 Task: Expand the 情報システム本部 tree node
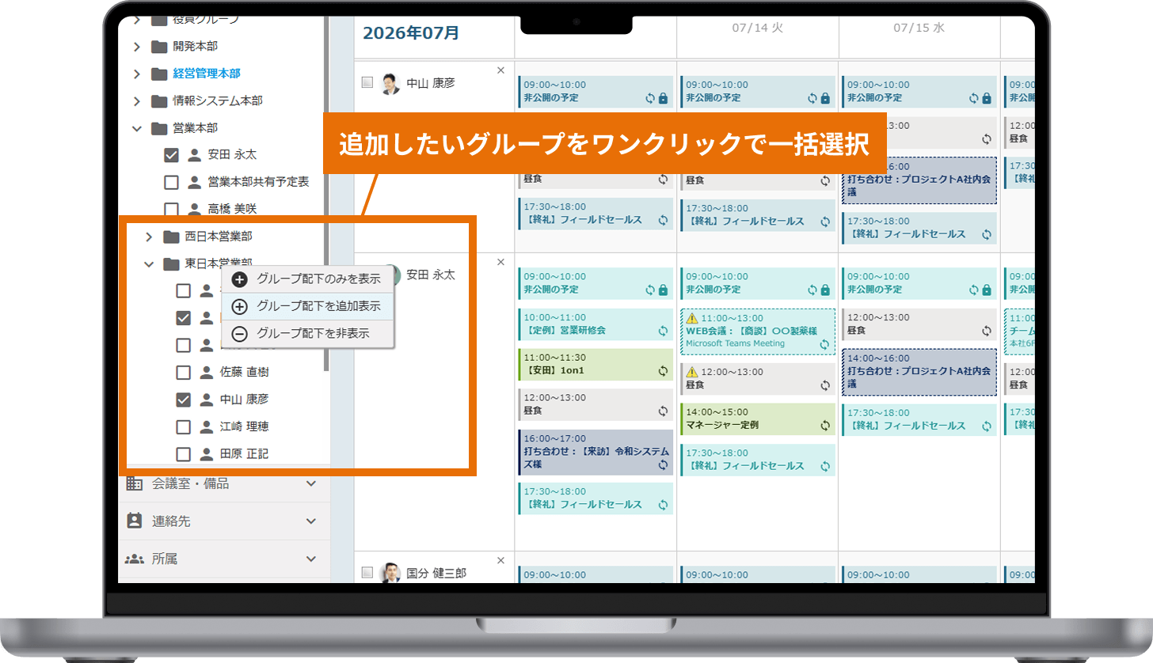(136, 100)
